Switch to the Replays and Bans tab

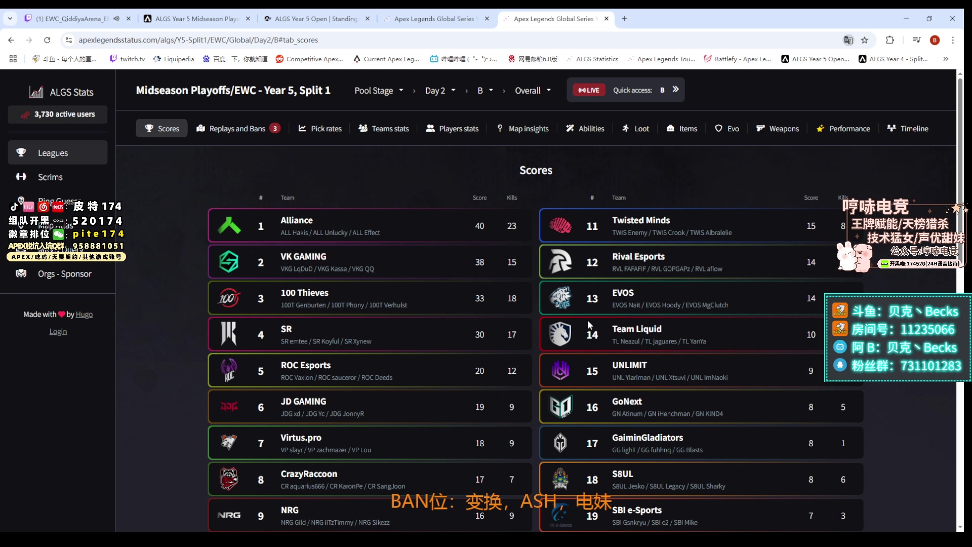pyautogui.click(x=238, y=129)
